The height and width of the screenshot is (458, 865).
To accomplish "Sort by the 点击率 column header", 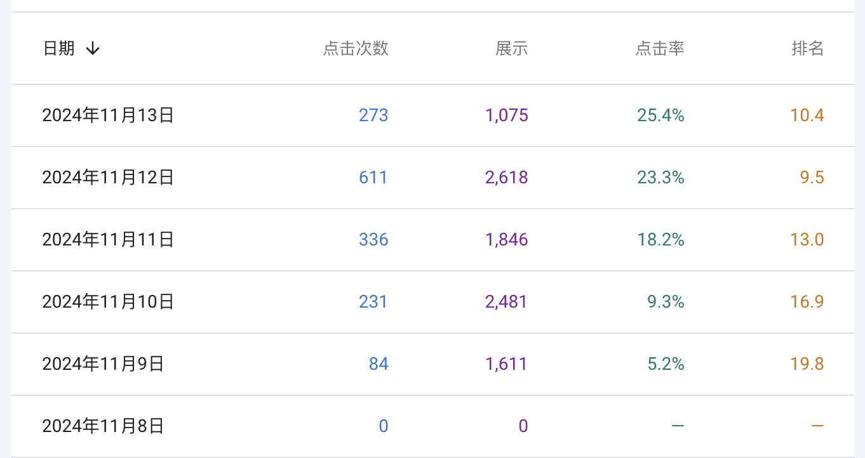I will (660, 49).
